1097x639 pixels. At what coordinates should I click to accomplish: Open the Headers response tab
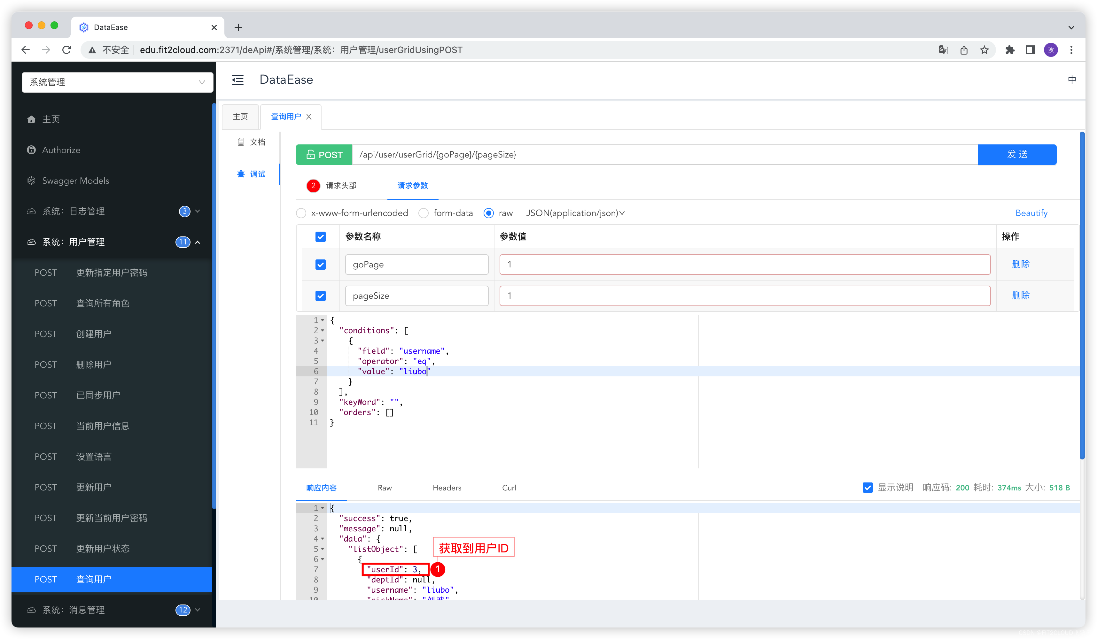coord(447,488)
